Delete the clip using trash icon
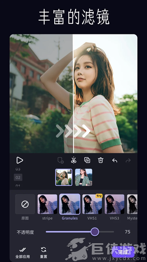The width and height of the screenshot is (147, 262). click(101, 160)
